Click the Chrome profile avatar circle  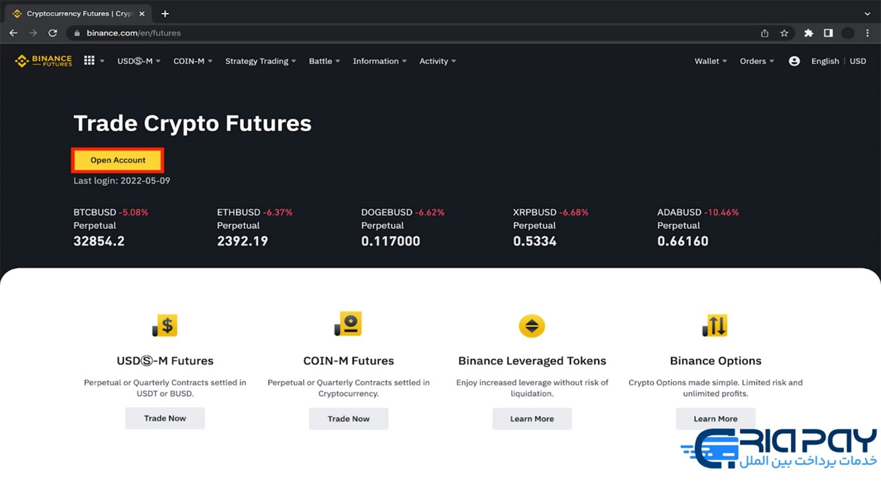click(848, 33)
